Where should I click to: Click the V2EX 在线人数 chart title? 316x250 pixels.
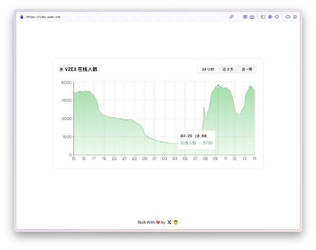point(81,70)
